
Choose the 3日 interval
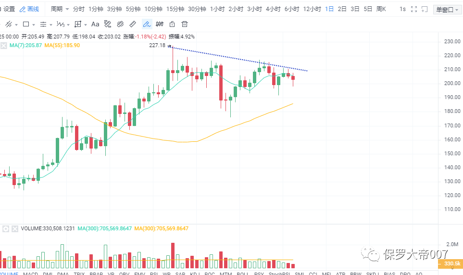tap(355, 9)
